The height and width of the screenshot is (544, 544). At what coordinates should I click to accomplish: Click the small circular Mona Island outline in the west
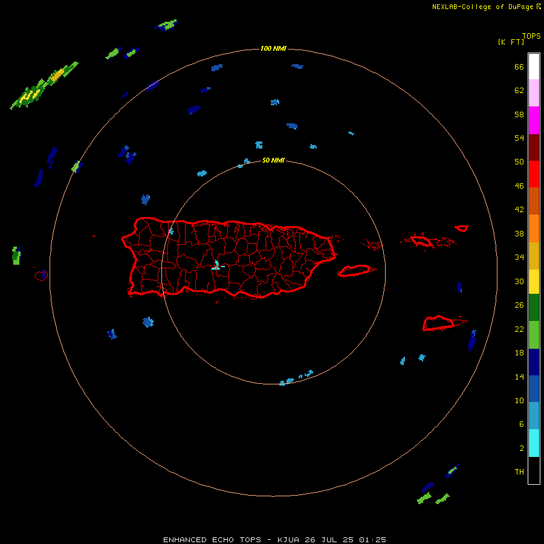click(41, 276)
